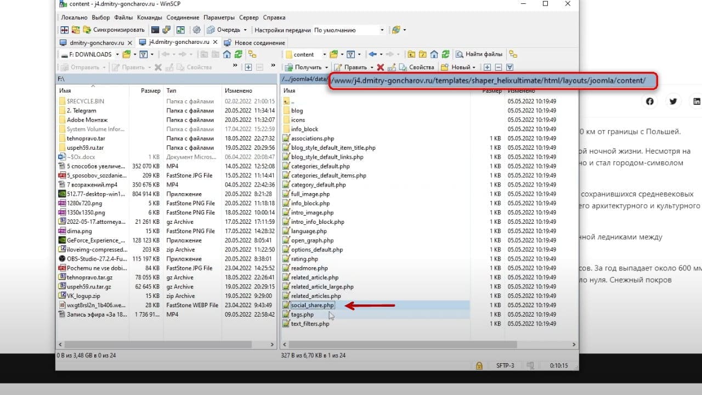Click the Синхронизировать button
Image resolution: width=702 pixels, height=395 pixels.
[114, 30]
